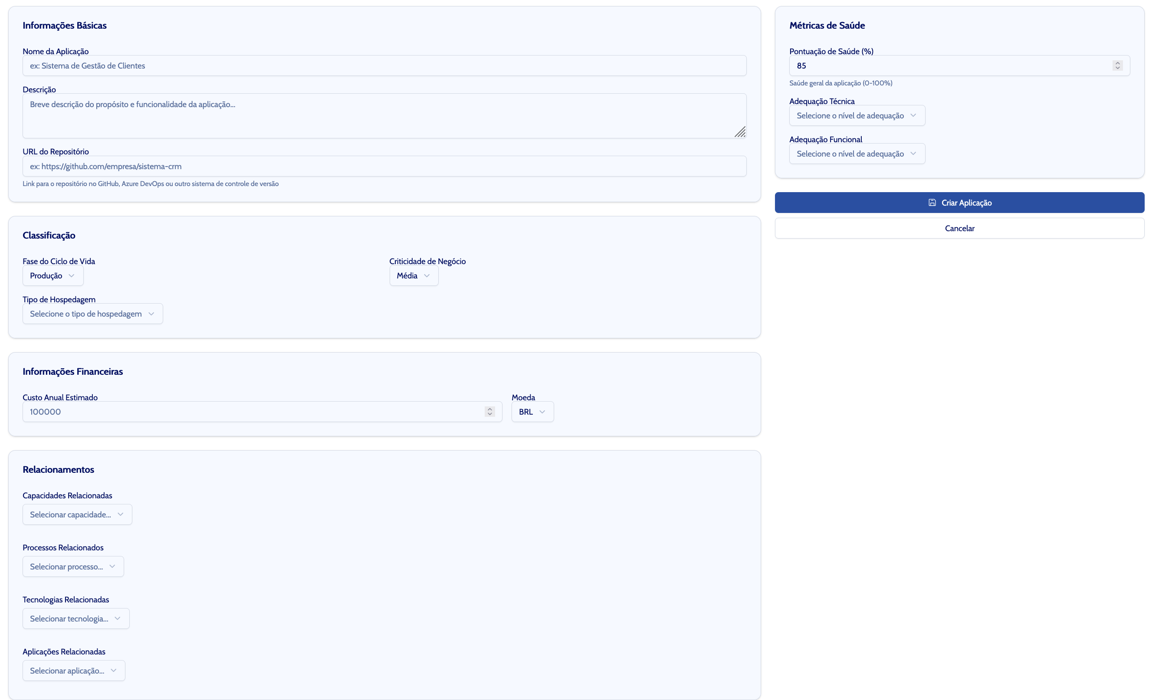Click the Cancelar button

[959, 229]
